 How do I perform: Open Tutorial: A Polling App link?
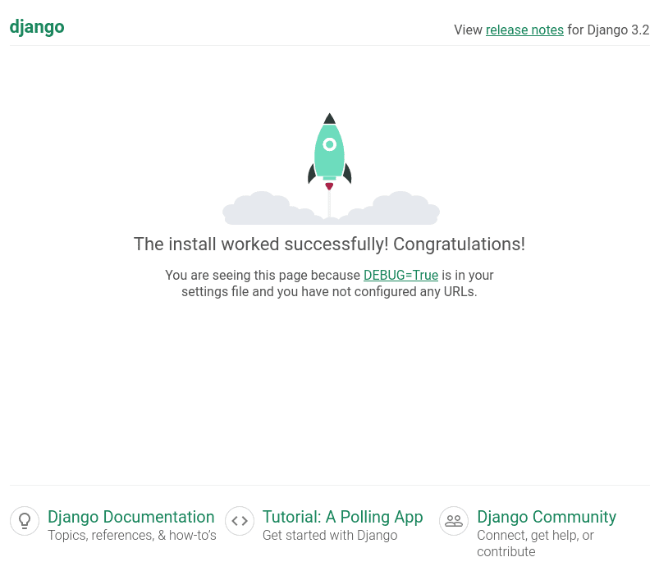click(342, 517)
